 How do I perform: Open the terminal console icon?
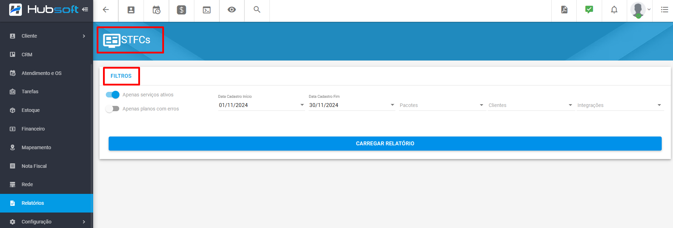[x=207, y=10]
